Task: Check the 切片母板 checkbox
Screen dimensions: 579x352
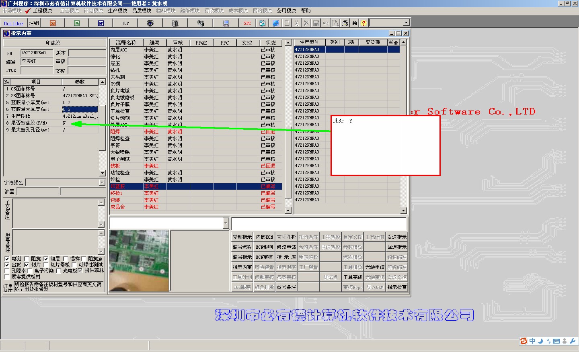Action: click(46, 265)
